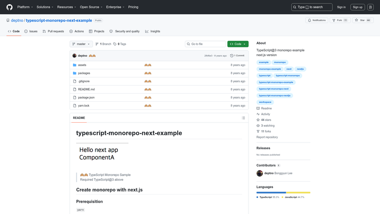Open the Actions tab
This screenshot has width=380, height=214.
[x=76, y=31]
